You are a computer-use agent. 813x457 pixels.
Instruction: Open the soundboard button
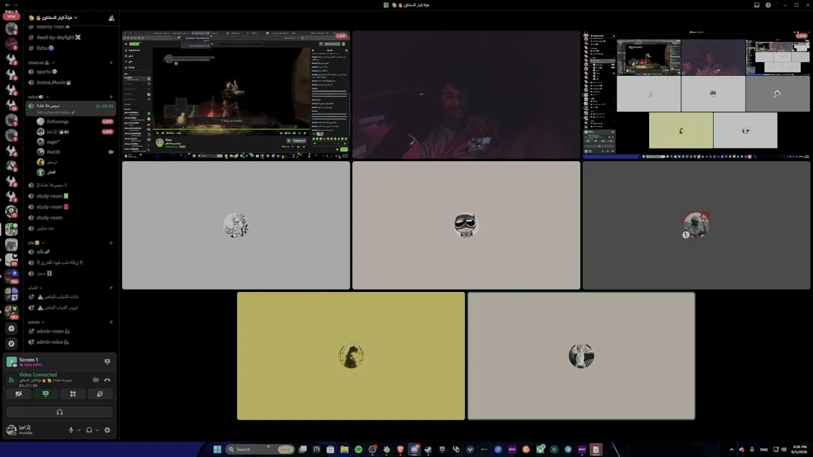pos(100,394)
